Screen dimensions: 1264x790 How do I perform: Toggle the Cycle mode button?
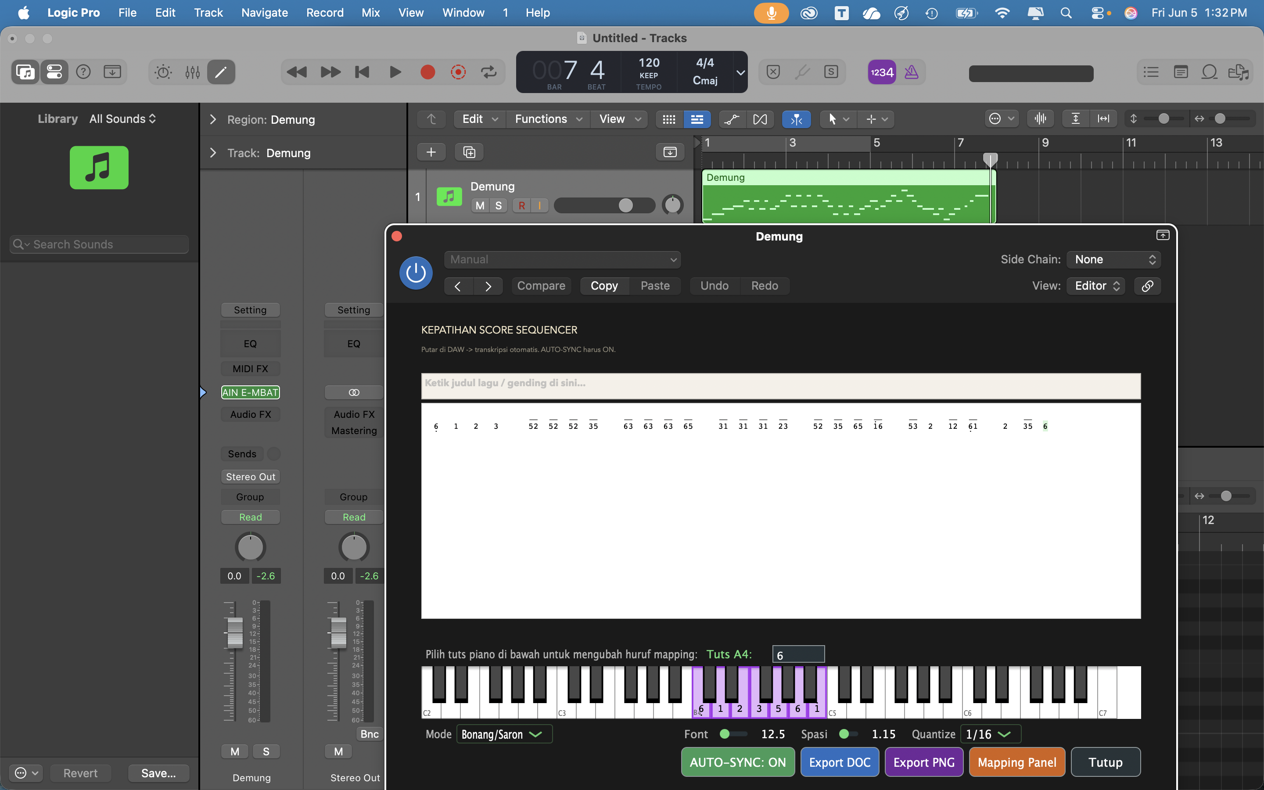pyautogui.click(x=489, y=72)
